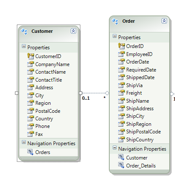
Task: Select the ShipPostalCode property
Action: [x=139, y=132]
